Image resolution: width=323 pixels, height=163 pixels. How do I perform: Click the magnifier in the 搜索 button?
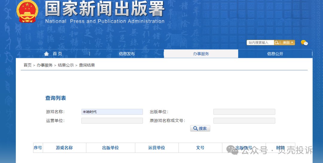tap(195, 128)
